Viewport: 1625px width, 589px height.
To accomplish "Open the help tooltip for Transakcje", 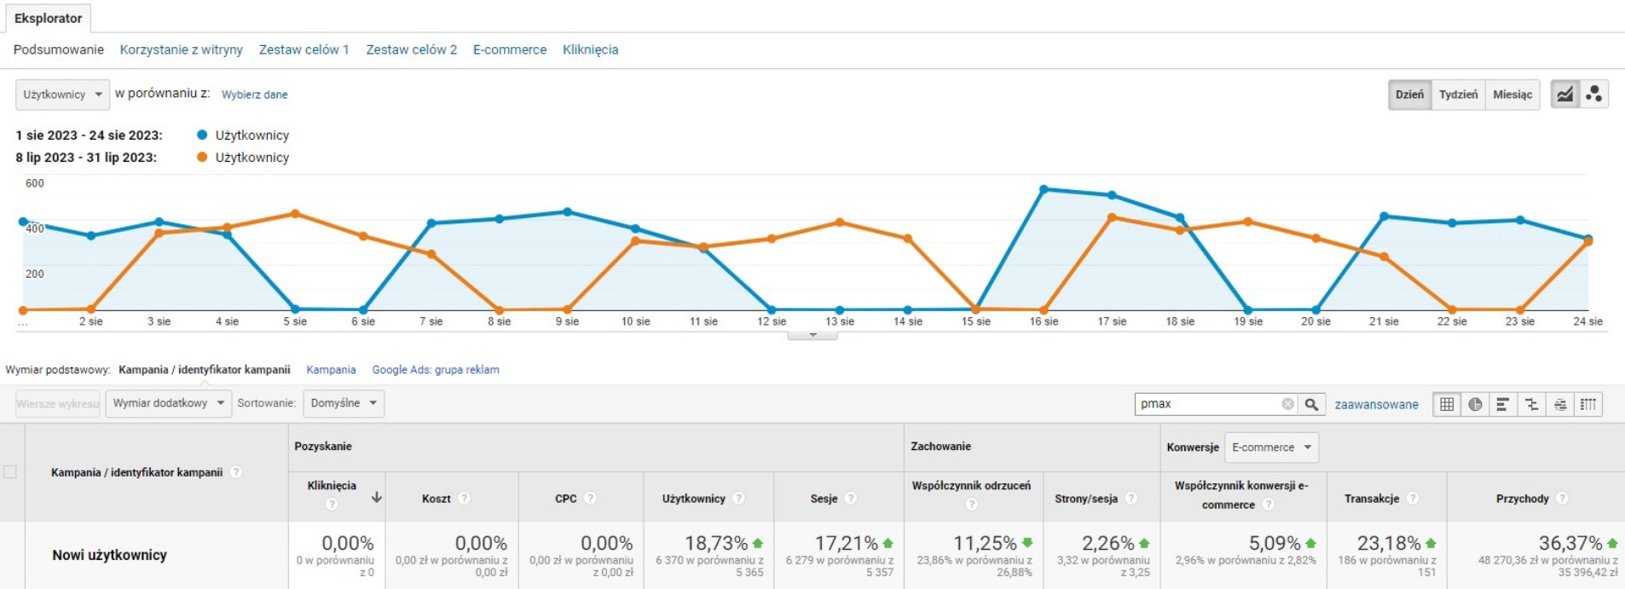I will [x=1412, y=499].
